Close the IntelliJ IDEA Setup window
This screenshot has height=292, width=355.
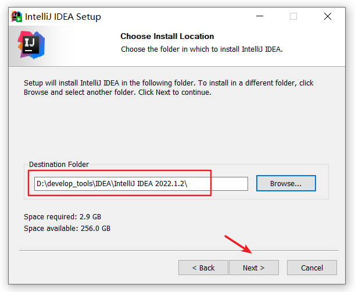click(328, 16)
